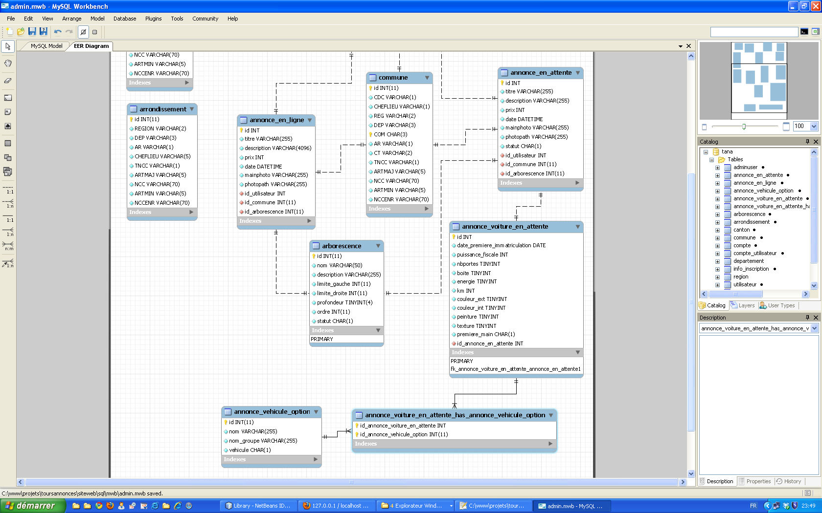The height and width of the screenshot is (513, 822).
Task: Expand the utilisateur table in catalog
Action: coord(718,285)
